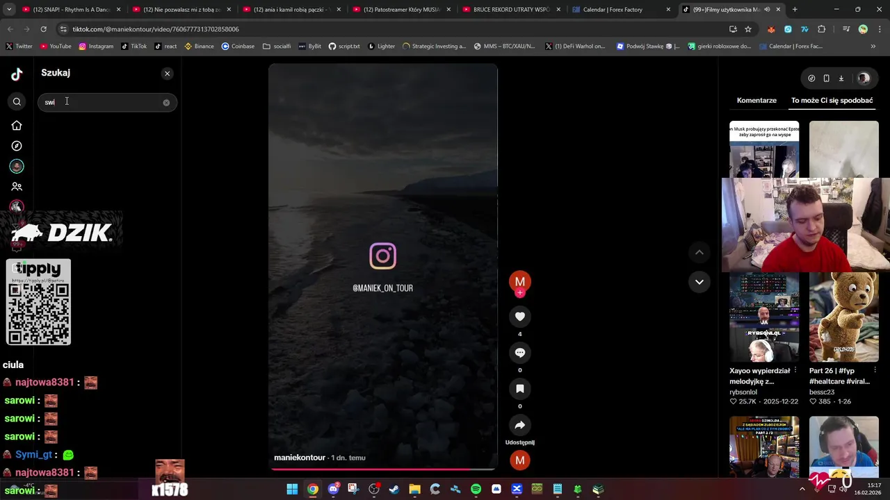The image size is (890, 500).
Task: Click the address bar URL
Action: pos(156,29)
